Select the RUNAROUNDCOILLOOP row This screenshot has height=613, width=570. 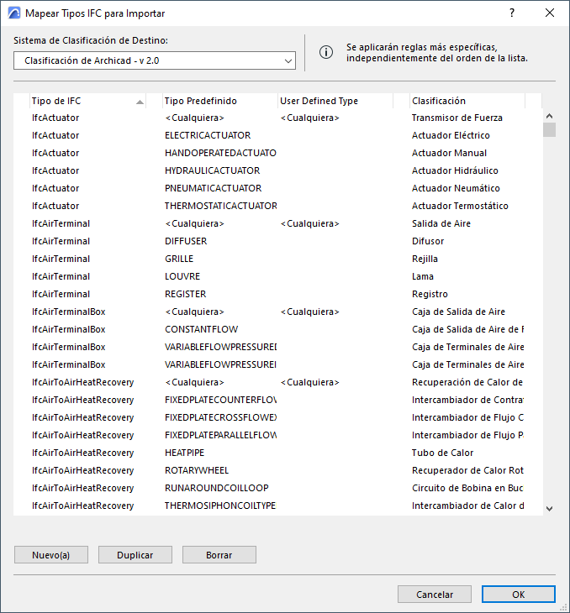278,488
